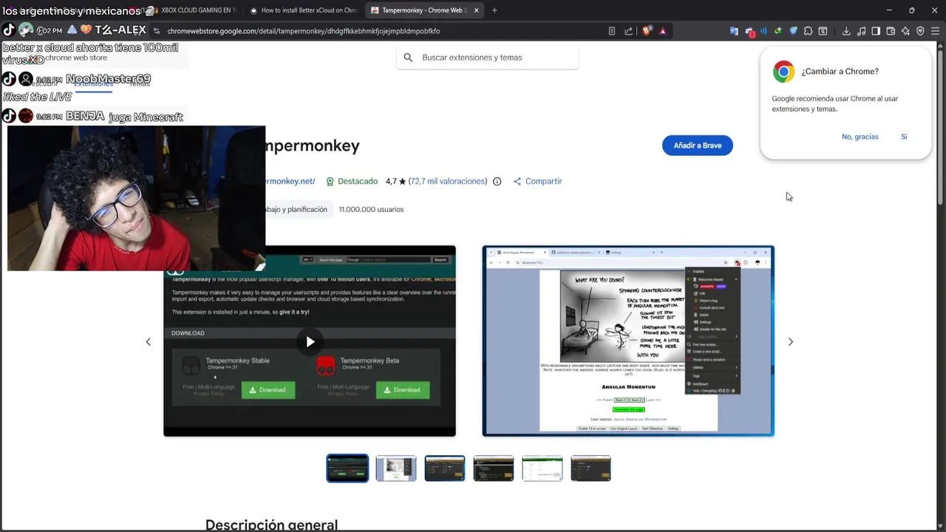Select the fifth carousel thumbnail

tap(542, 468)
